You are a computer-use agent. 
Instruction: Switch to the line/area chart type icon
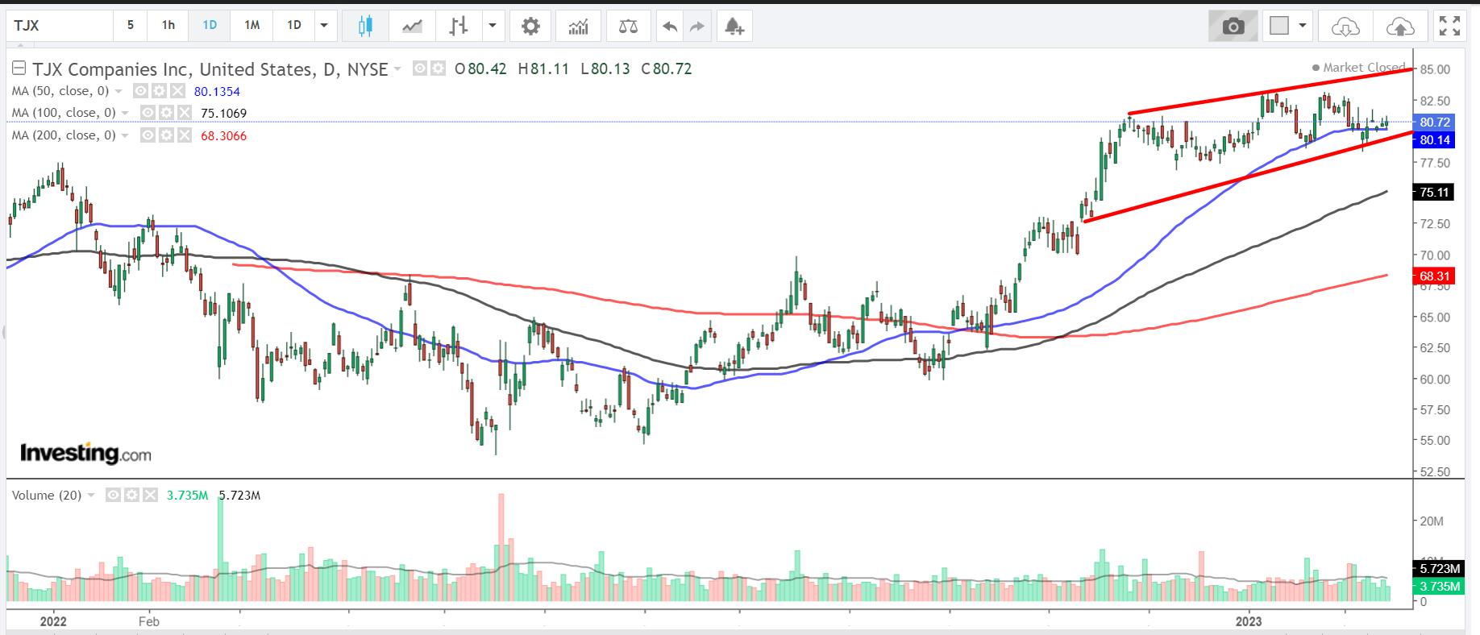pos(412,26)
